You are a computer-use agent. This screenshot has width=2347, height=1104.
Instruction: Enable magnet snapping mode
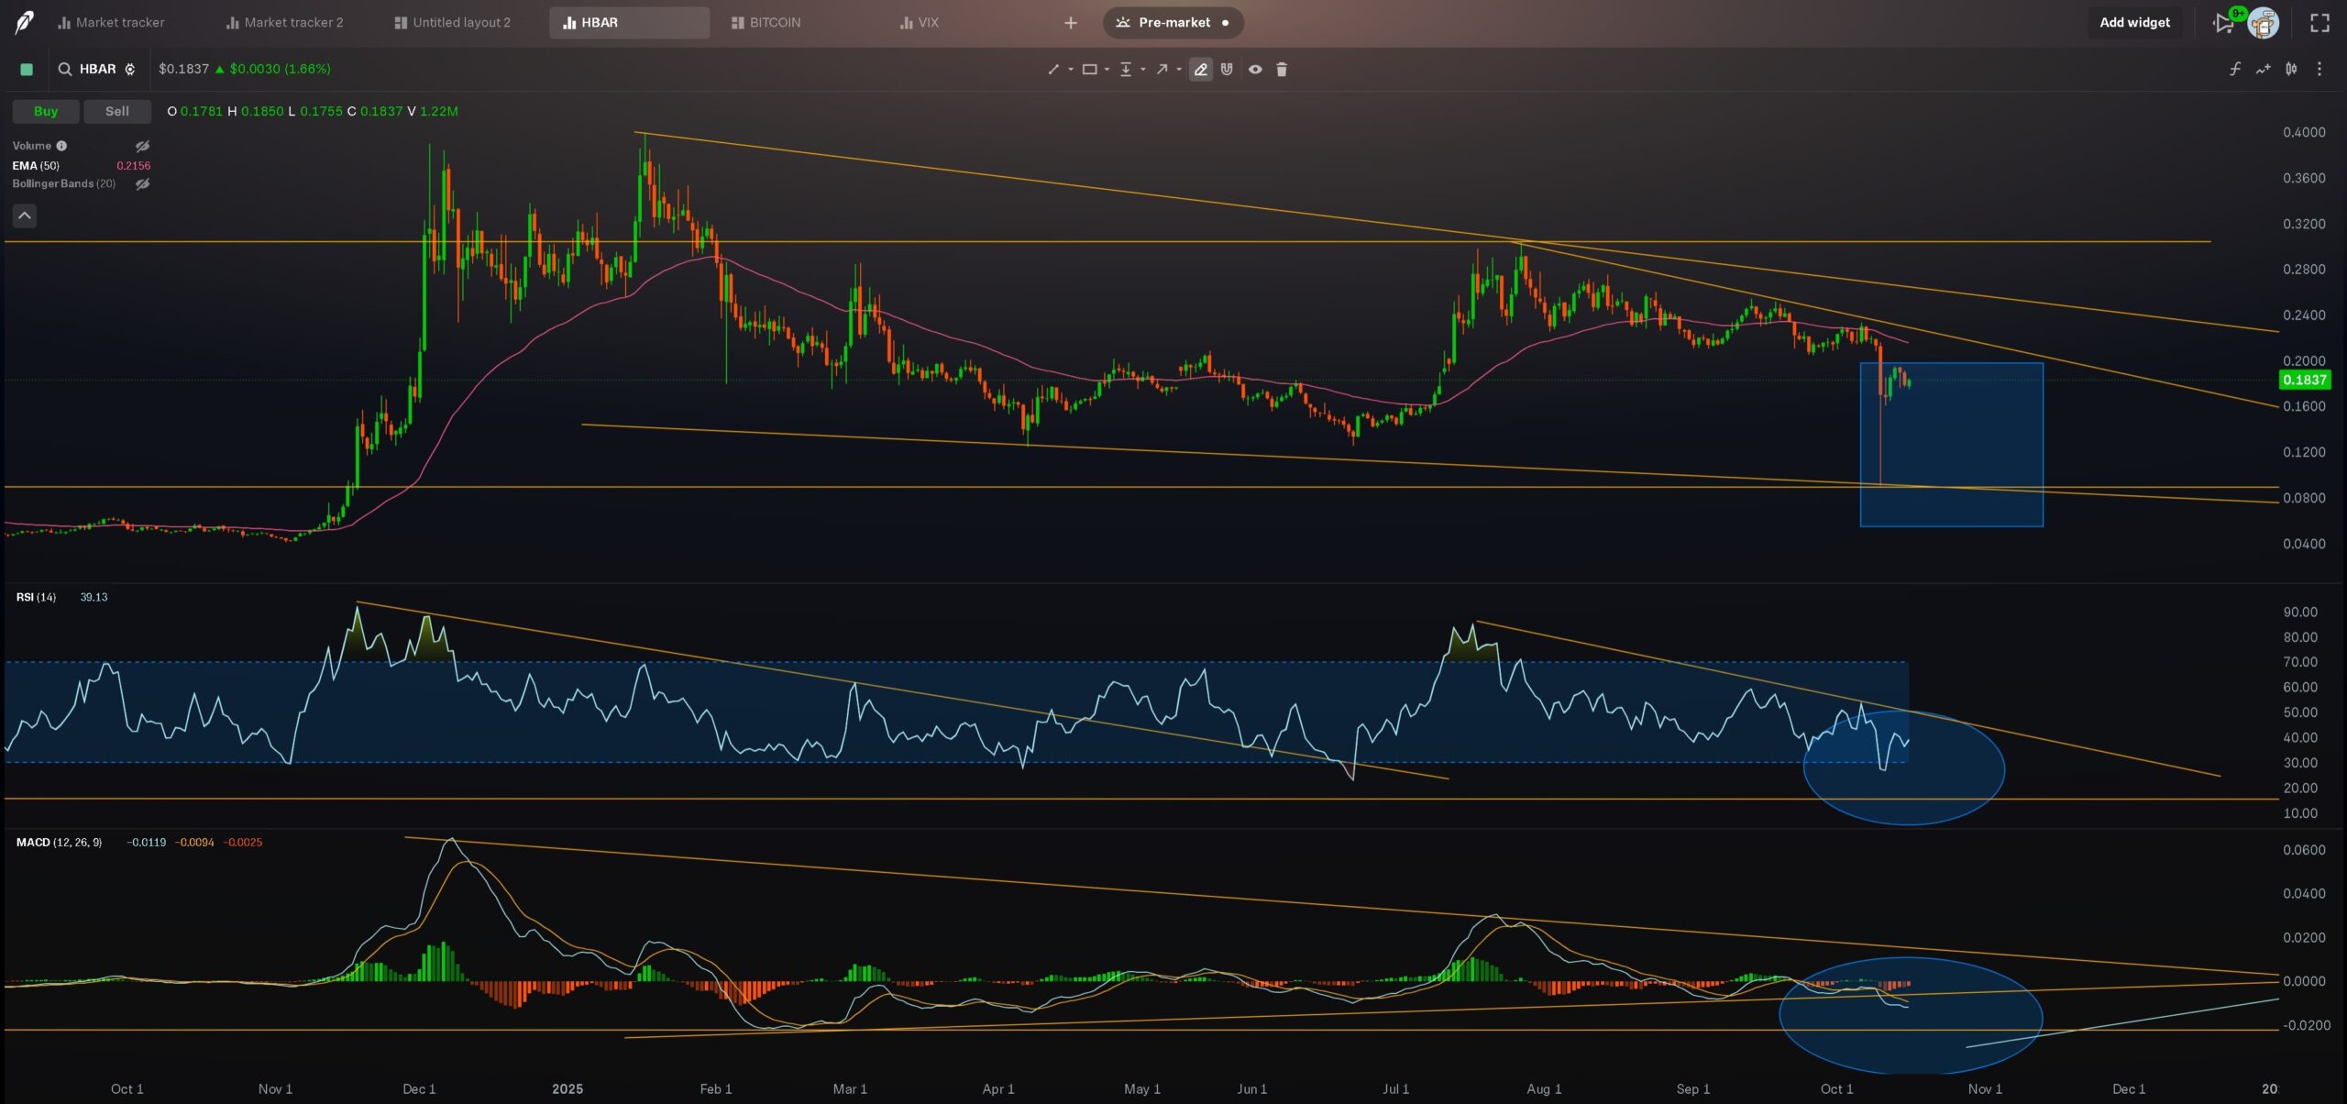(1229, 69)
